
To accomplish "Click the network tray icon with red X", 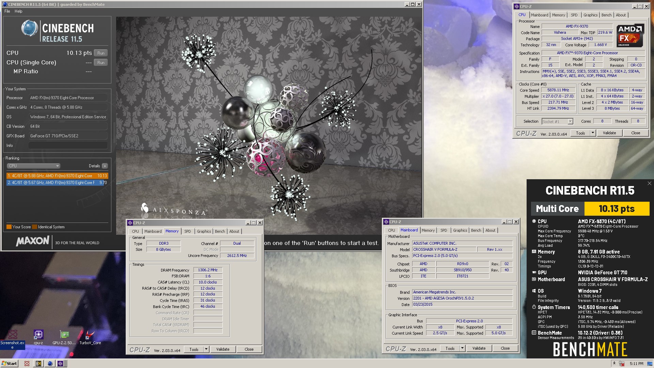I will pyautogui.click(x=622, y=364).
